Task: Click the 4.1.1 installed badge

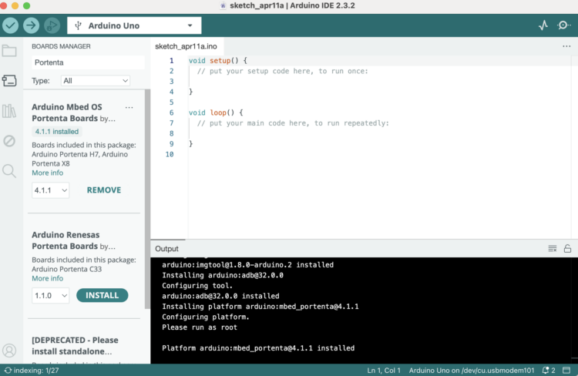Action: [x=57, y=132]
